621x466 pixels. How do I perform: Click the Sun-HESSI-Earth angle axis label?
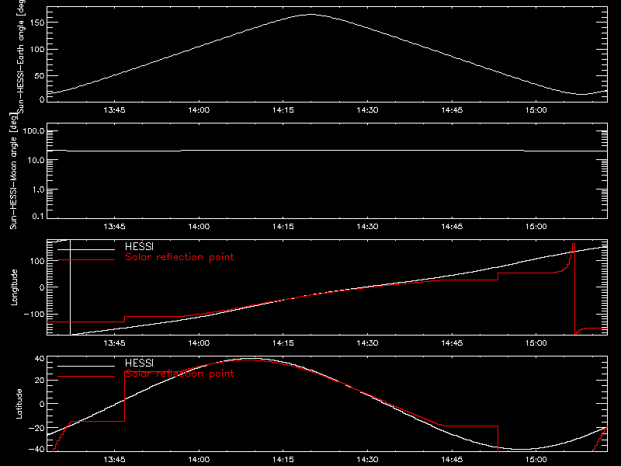coord(21,57)
